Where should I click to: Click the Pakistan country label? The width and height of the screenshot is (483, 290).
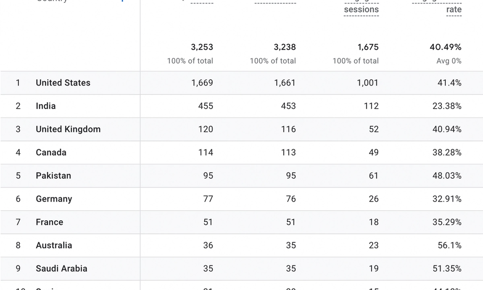[53, 175]
